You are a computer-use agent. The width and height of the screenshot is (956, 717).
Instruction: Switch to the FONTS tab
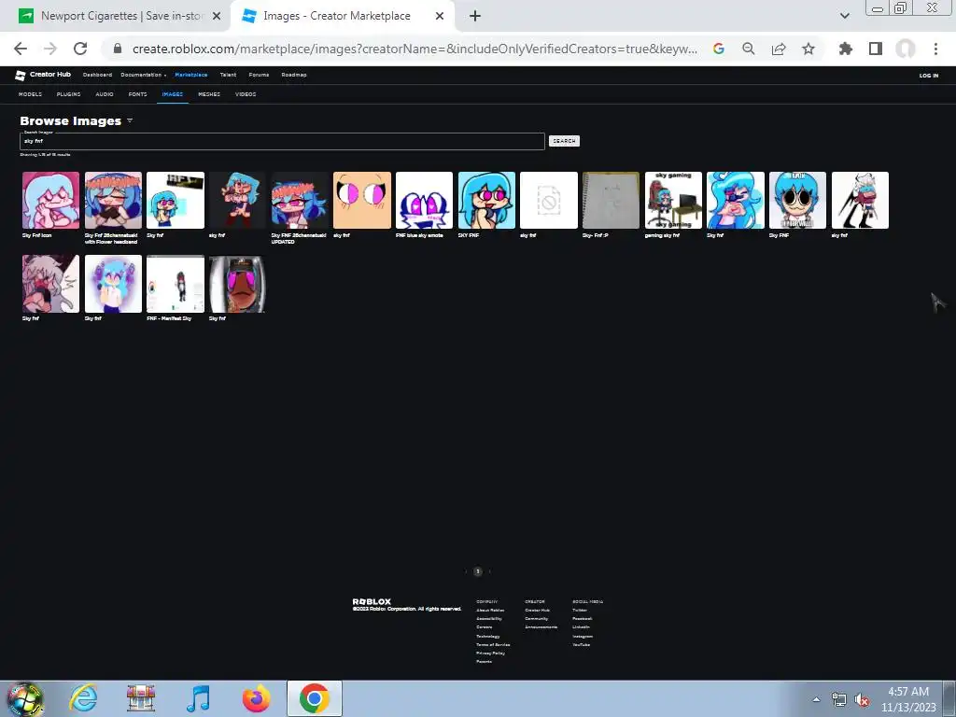(138, 94)
